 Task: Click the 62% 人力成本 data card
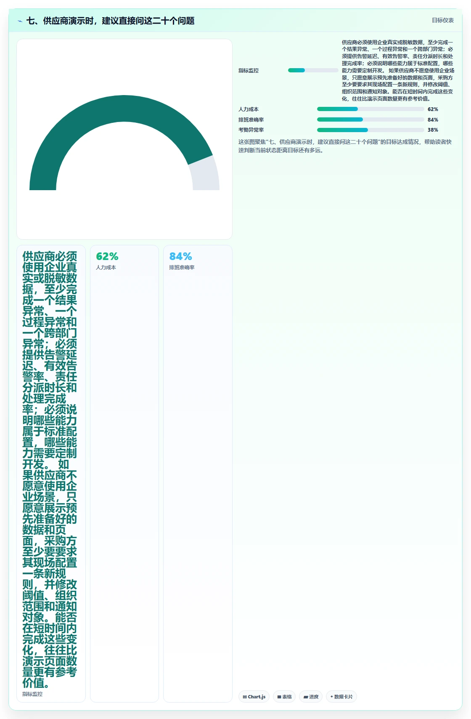[124, 473]
